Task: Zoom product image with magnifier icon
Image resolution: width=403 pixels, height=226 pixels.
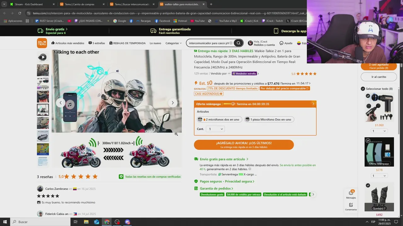Action: [x=176, y=134]
